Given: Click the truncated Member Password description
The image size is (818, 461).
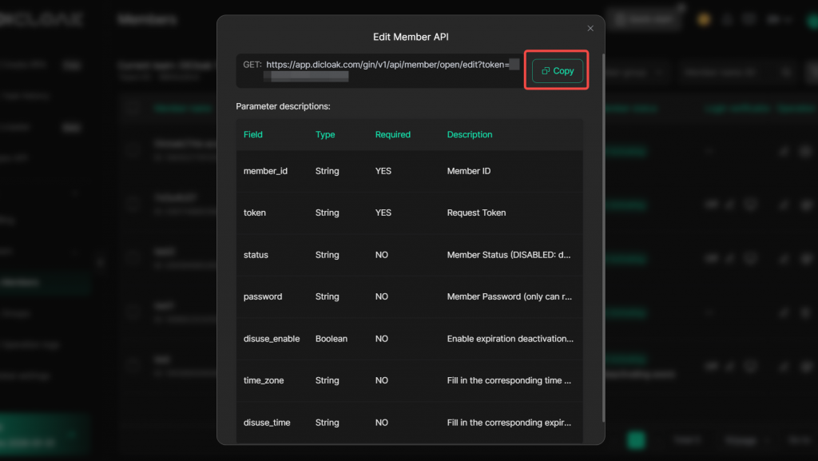Looking at the screenshot, I should pyautogui.click(x=509, y=296).
